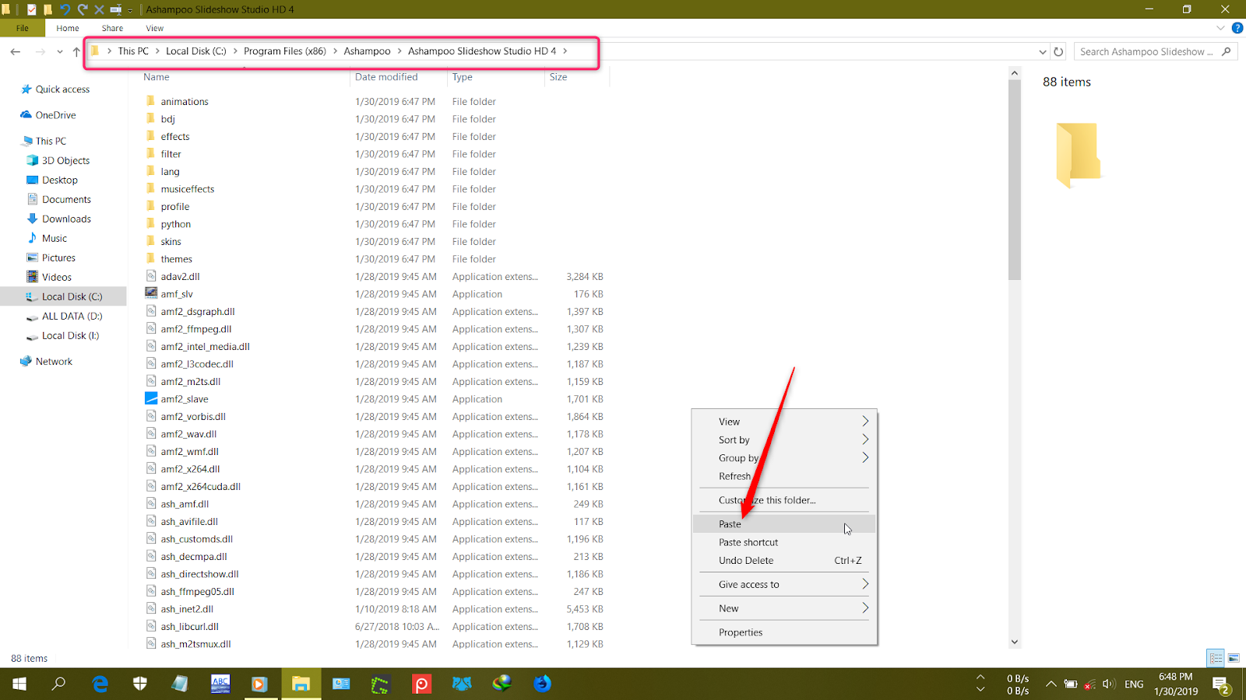The image size is (1246, 700).
Task: Switch to the Share ribbon tab
Action: tap(112, 28)
